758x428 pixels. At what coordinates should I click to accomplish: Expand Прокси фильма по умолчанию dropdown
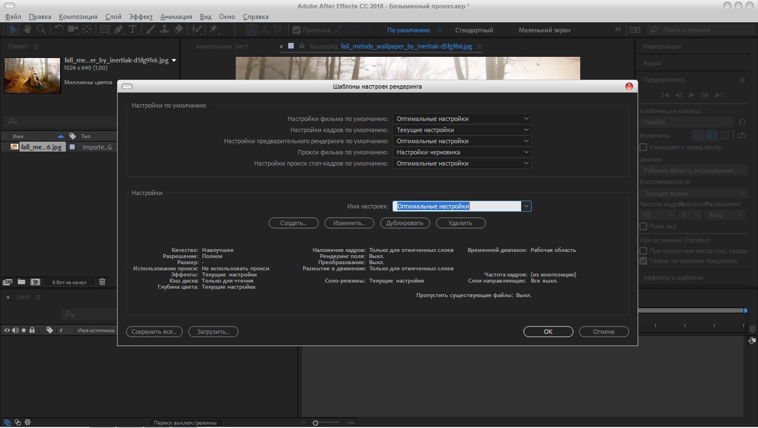461,152
